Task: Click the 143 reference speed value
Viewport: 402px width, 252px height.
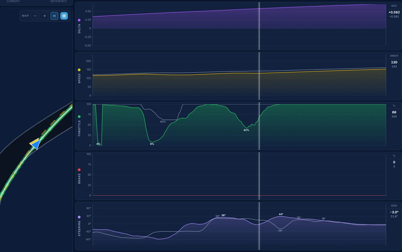Action: 394,66
